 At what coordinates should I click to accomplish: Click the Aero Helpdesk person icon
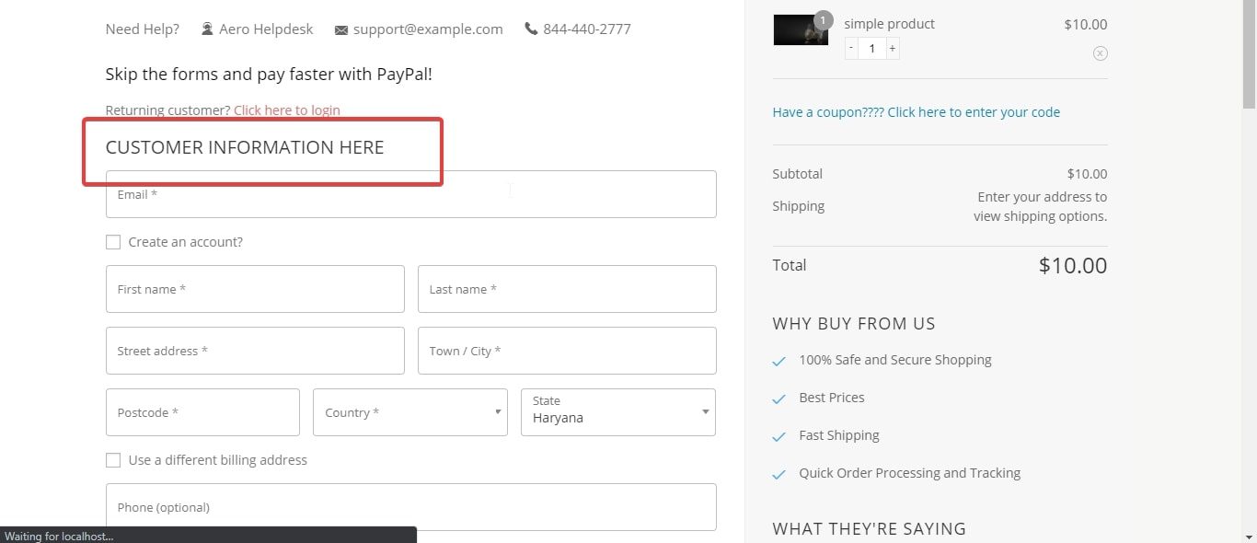(x=207, y=29)
